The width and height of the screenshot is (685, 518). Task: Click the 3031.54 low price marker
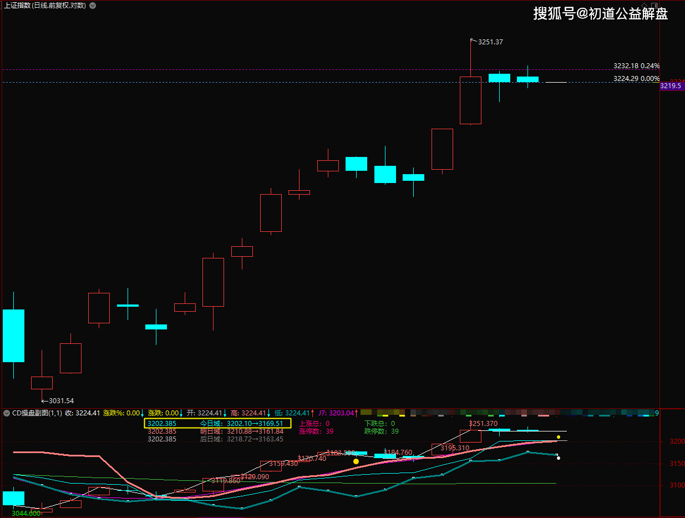[60, 400]
